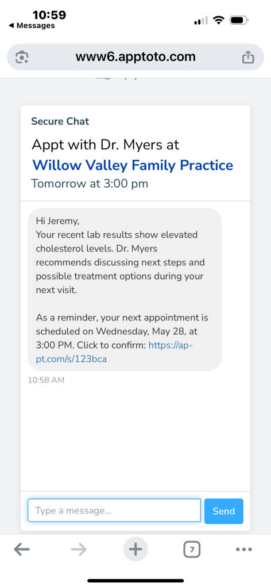Tap the share icon in address bar
The image size is (271, 588).
coord(248,57)
